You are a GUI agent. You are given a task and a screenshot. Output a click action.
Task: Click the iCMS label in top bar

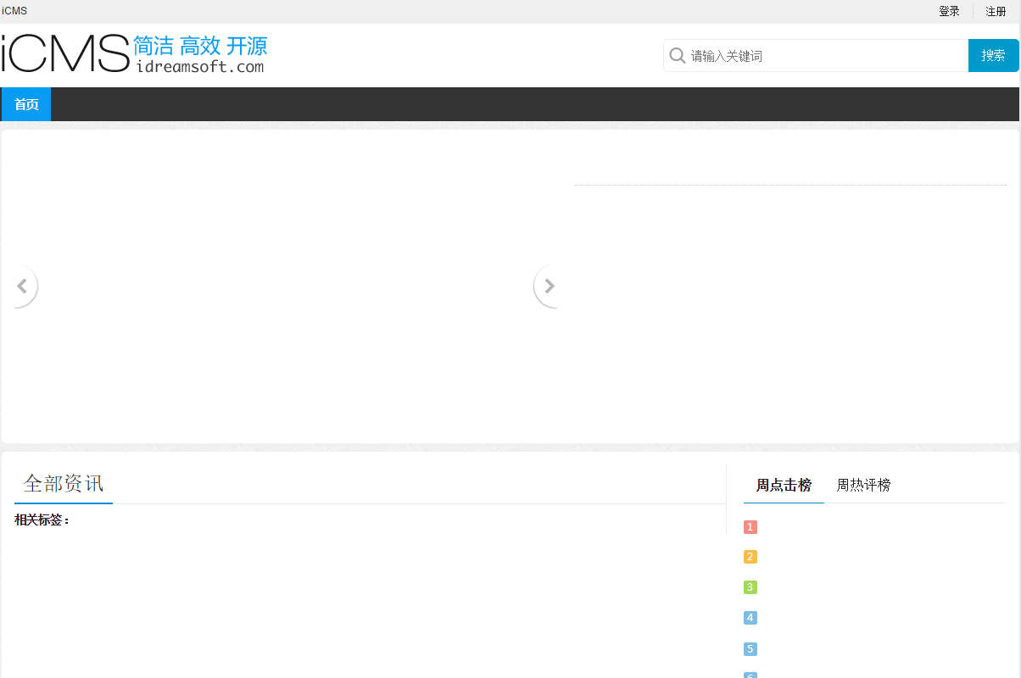[x=14, y=11]
